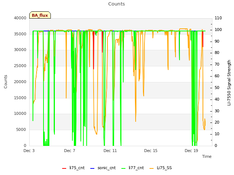Image resolution: width=234 pixels, height=175 pixels.
Task: Click the Dec 19 x-axis label
Action: [x=191, y=151]
